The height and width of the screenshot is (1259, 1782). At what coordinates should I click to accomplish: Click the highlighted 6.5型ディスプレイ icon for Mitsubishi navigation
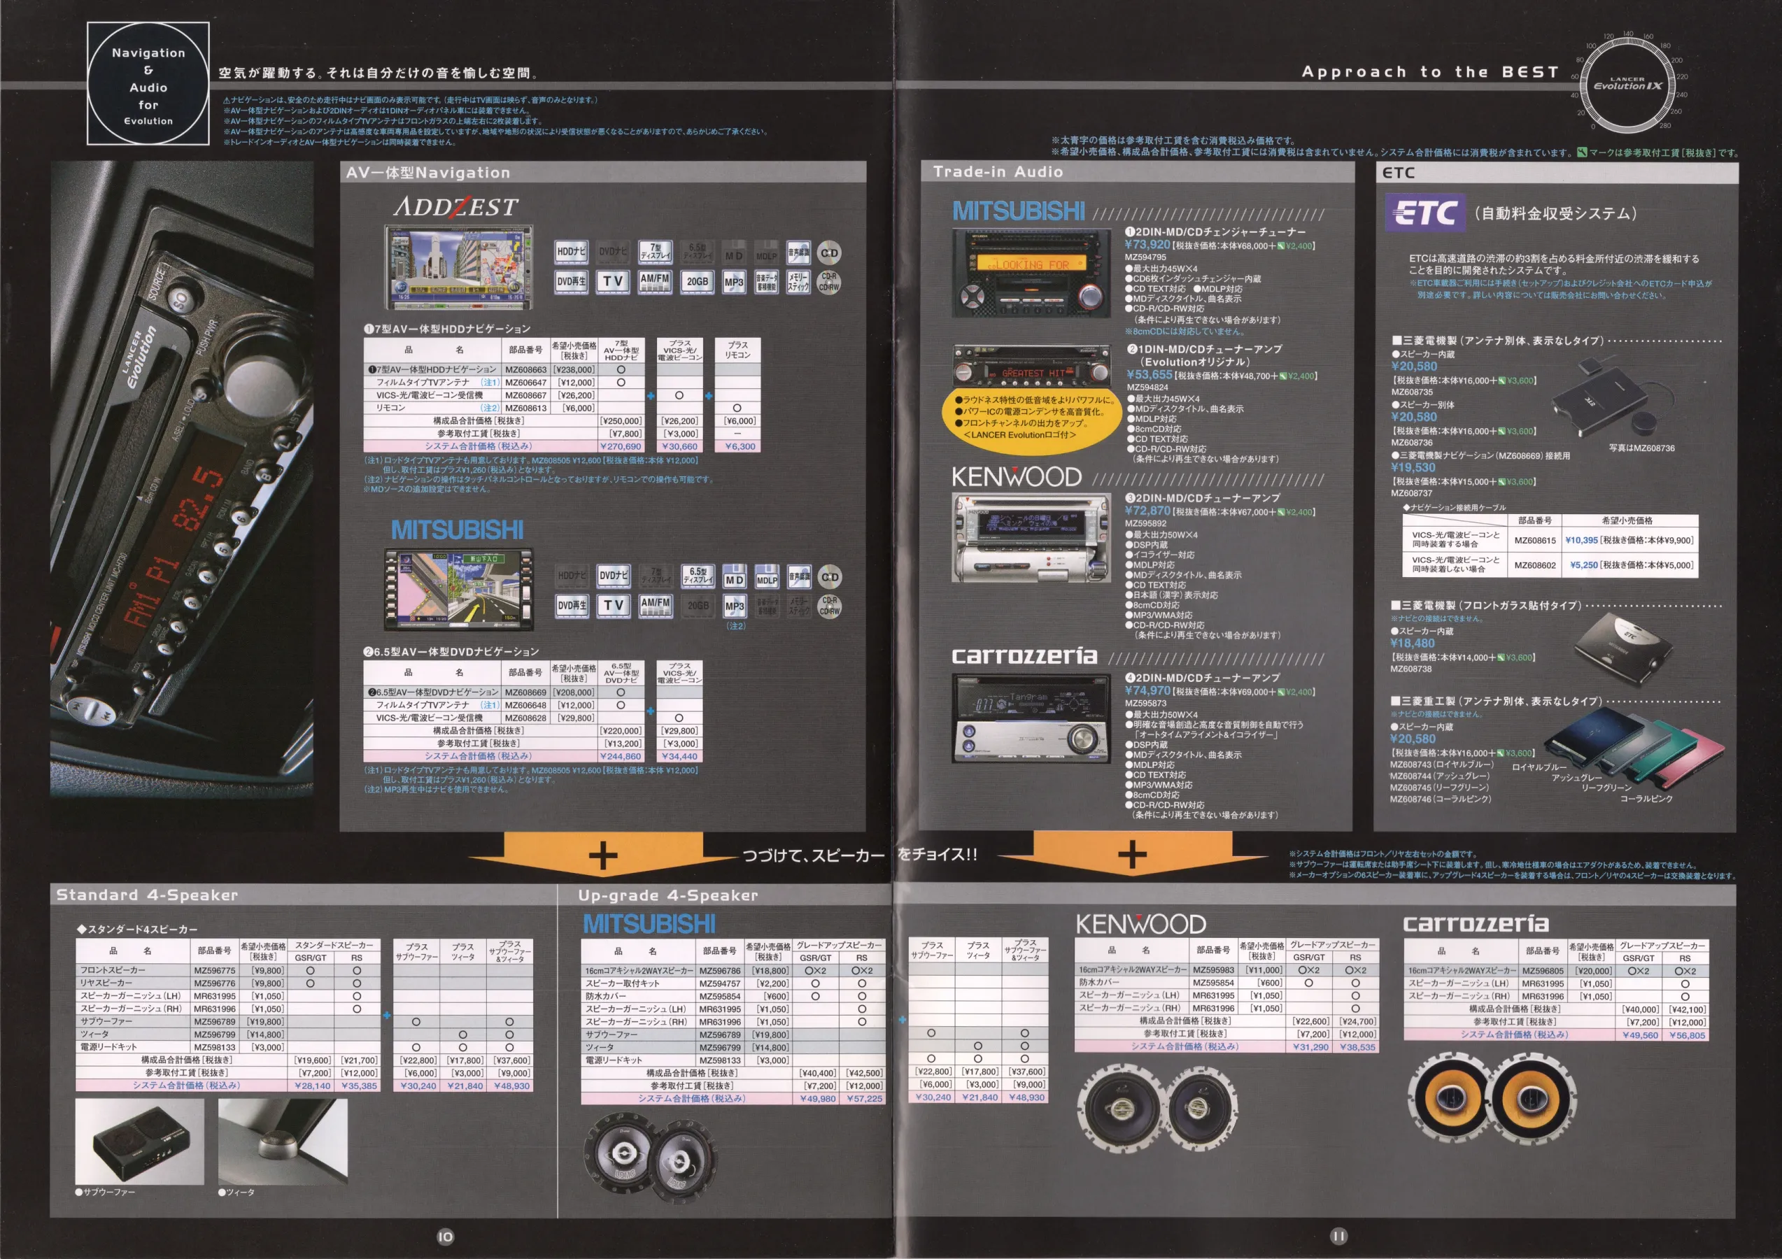[698, 576]
